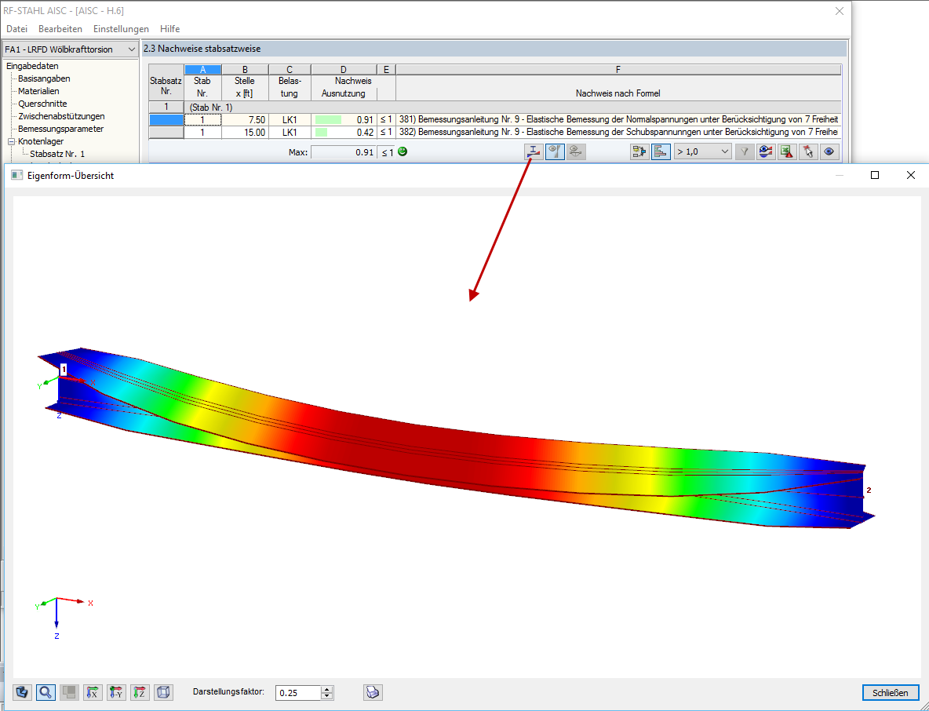Viewport: 929px width, 711px height.
Task: Open the FA1 - LRFD Wölbkrafttorsion dropdown
Action: (71, 49)
